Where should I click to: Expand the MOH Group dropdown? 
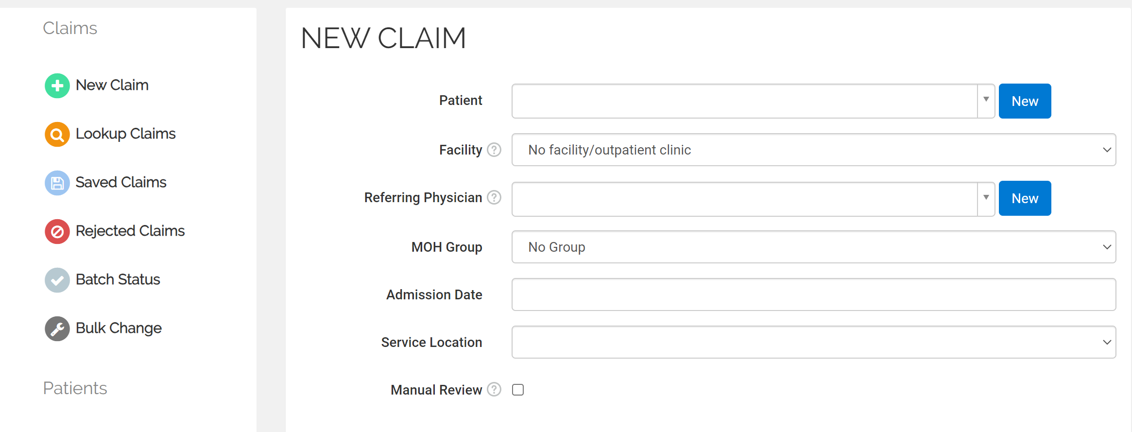coord(813,247)
